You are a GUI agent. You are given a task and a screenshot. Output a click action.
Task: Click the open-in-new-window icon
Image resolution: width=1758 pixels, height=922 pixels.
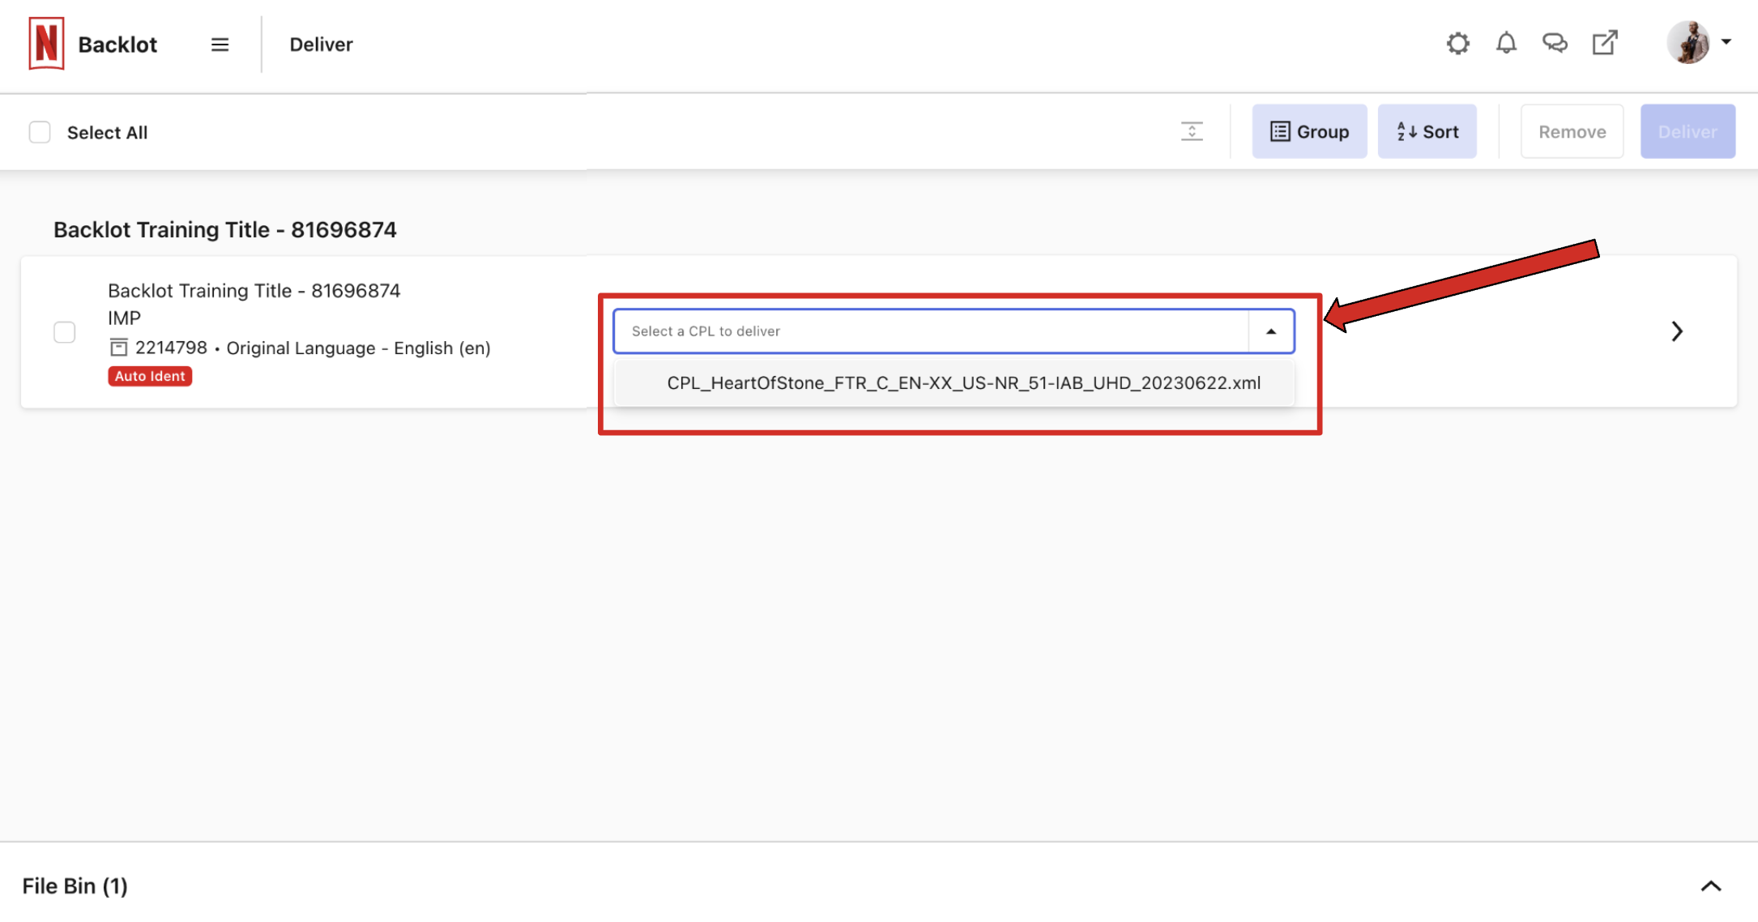tap(1605, 43)
